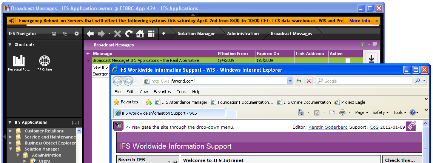433x163 pixels.
Task: Expand the Customer Relations folder
Action: point(11,131)
